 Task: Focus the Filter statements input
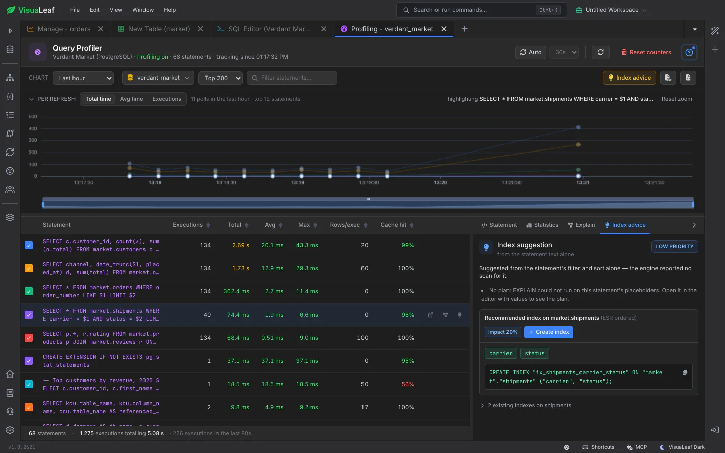point(292,78)
